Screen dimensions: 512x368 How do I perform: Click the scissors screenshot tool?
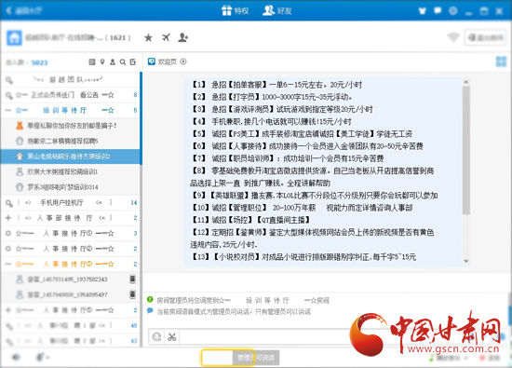pyautogui.click(x=172, y=336)
